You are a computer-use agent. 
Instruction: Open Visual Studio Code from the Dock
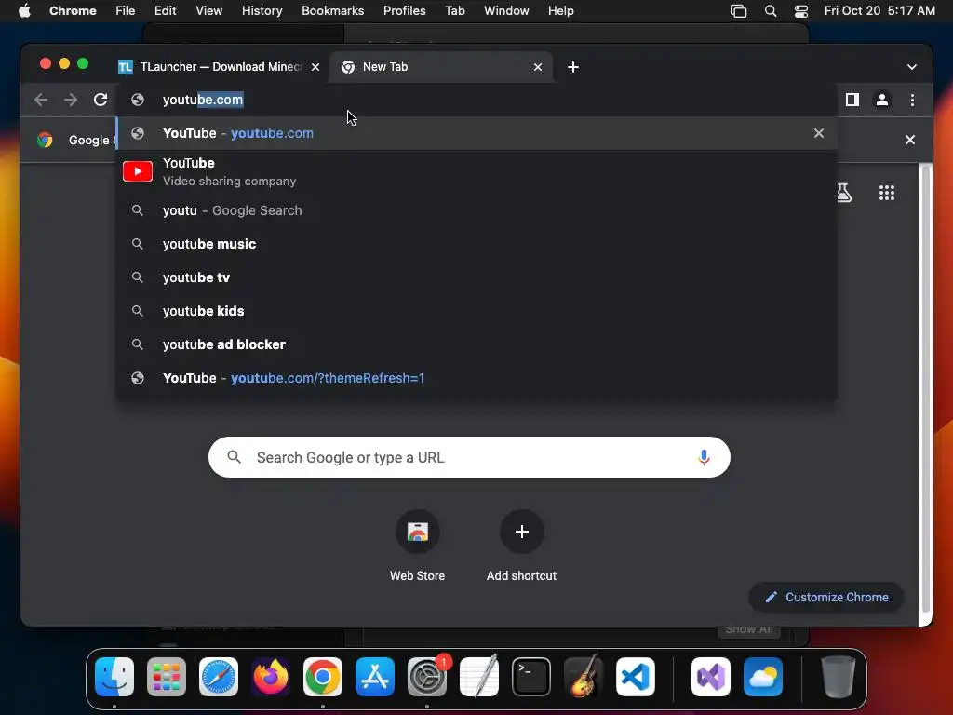click(x=636, y=677)
